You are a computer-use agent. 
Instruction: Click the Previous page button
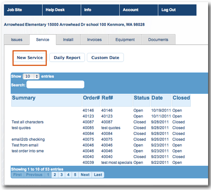coord(34,175)
